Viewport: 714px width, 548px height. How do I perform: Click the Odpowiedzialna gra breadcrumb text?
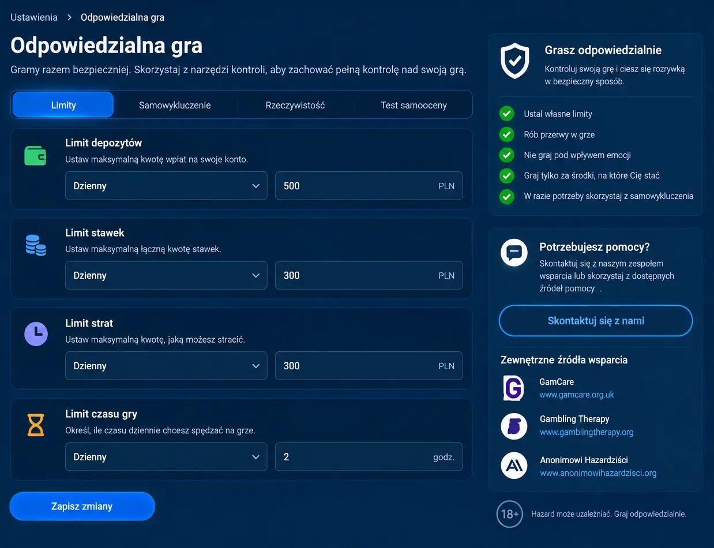pyautogui.click(x=122, y=17)
